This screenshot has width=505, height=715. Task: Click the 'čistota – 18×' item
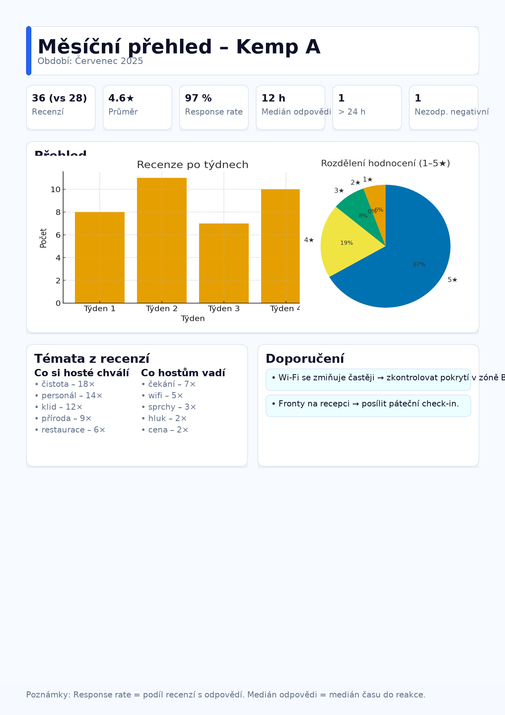click(x=64, y=384)
